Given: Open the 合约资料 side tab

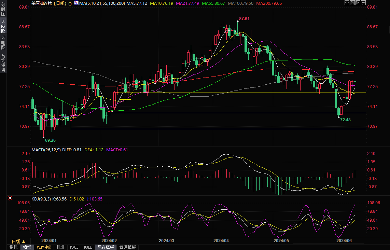Looking at the screenshot, I should pyautogui.click(x=3, y=63).
